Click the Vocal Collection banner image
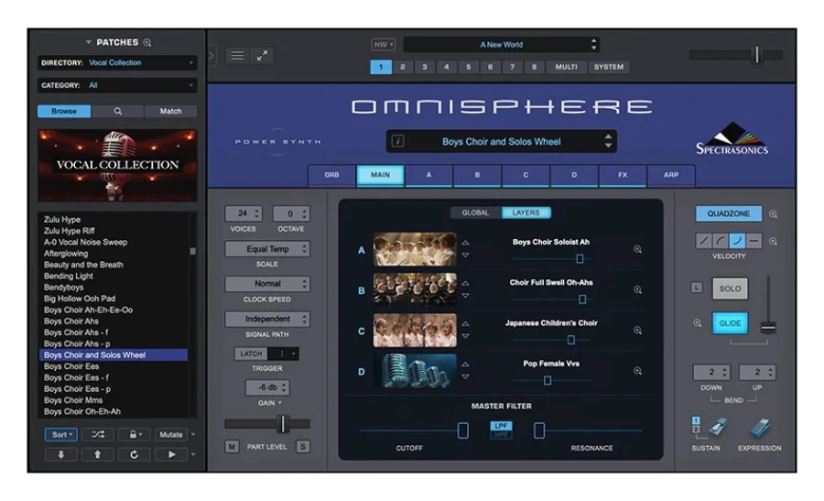The image size is (824, 501). click(118, 166)
